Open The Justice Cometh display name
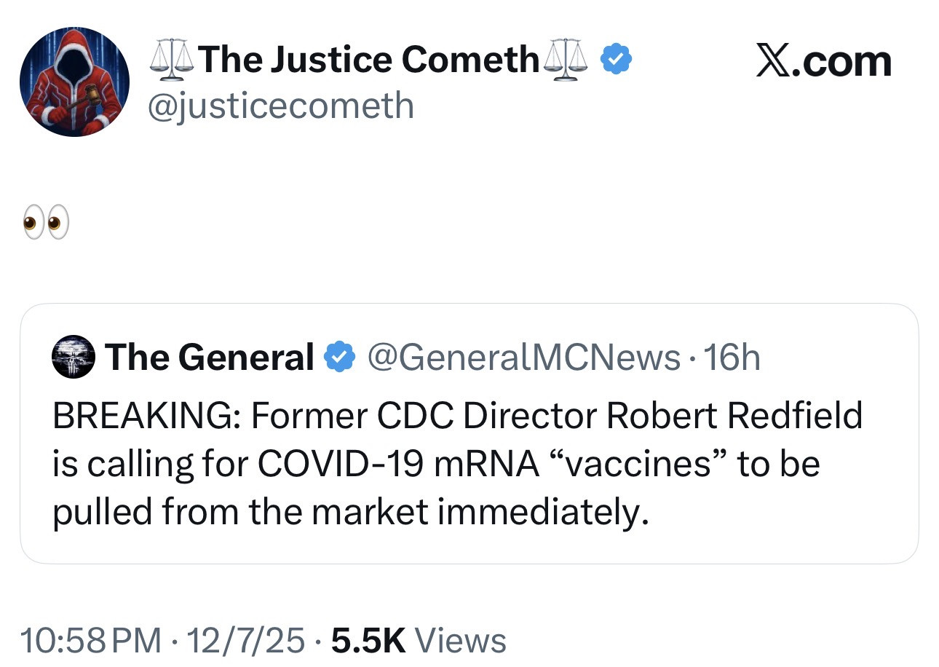 tap(368, 60)
